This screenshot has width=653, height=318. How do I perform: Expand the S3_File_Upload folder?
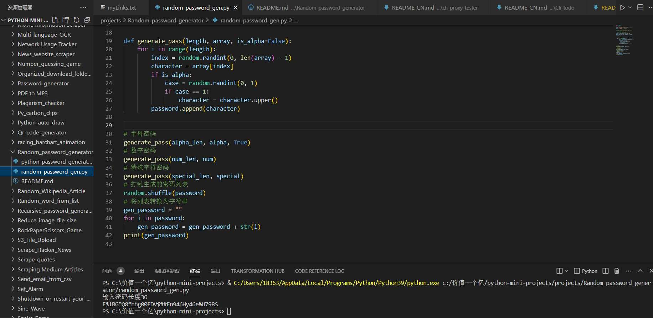[x=47, y=240]
